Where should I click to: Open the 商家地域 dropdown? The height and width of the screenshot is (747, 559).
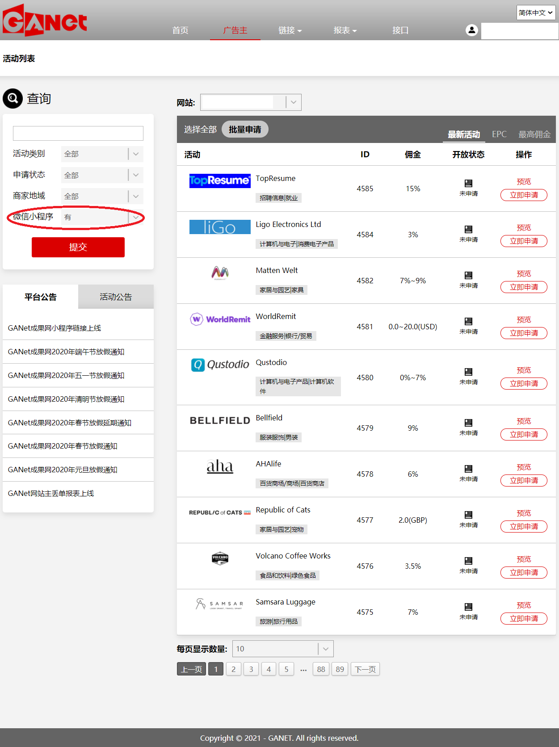tap(102, 196)
